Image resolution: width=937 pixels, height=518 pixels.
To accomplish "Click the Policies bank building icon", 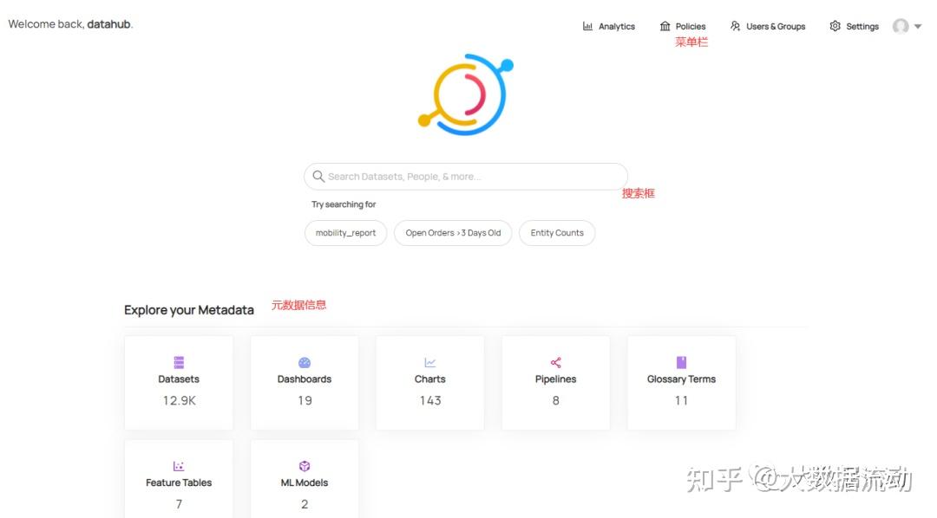I will [665, 26].
